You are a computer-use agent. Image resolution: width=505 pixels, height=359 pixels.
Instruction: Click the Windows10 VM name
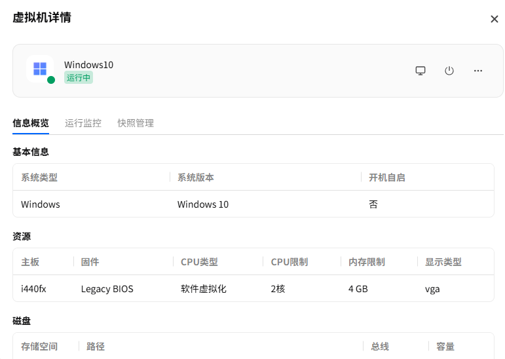[88, 65]
